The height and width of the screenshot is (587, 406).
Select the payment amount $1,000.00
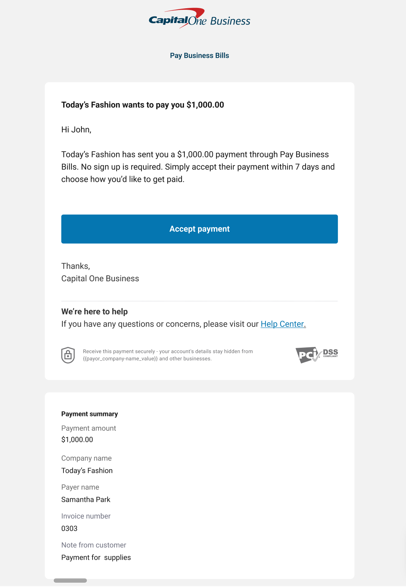(77, 439)
